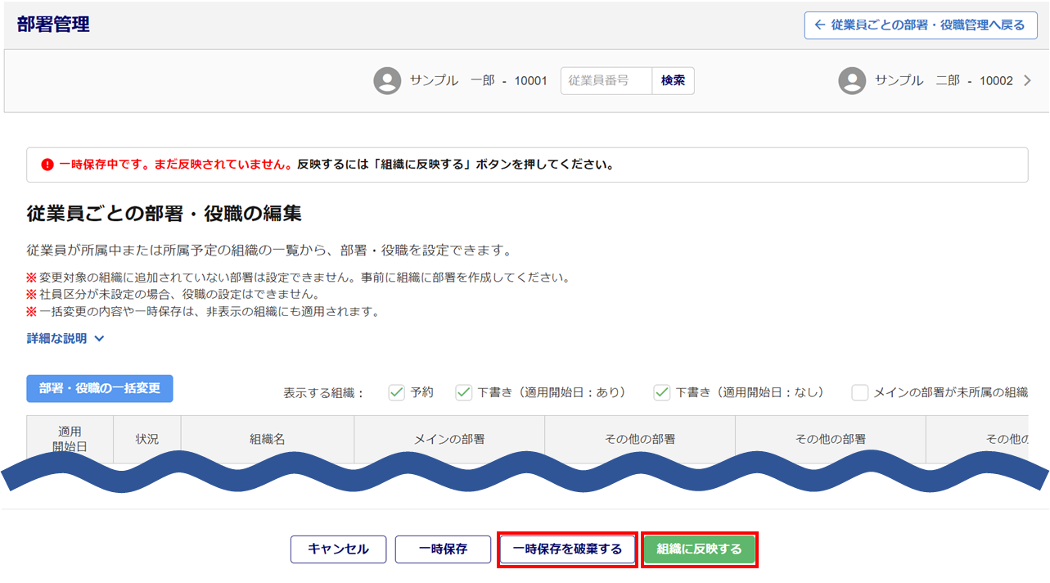Toggle 下書き（適用開始日：あり） checkbox
The height and width of the screenshot is (583, 1050).
(x=464, y=392)
